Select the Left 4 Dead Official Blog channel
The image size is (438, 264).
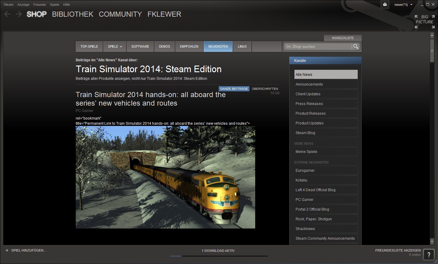(x=326, y=190)
